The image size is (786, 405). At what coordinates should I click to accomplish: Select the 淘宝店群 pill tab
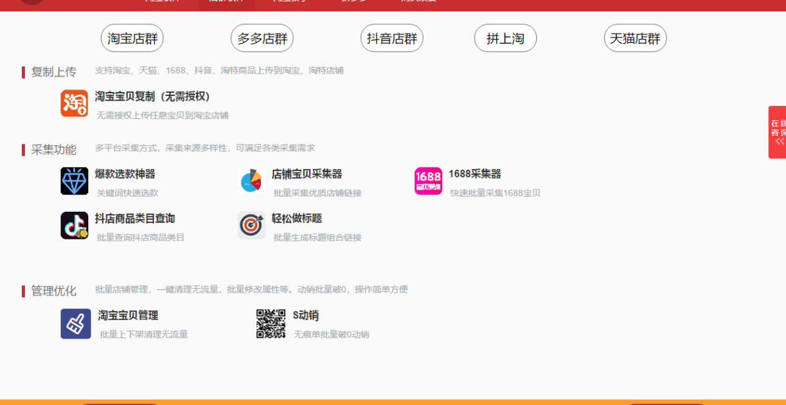(x=132, y=38)
